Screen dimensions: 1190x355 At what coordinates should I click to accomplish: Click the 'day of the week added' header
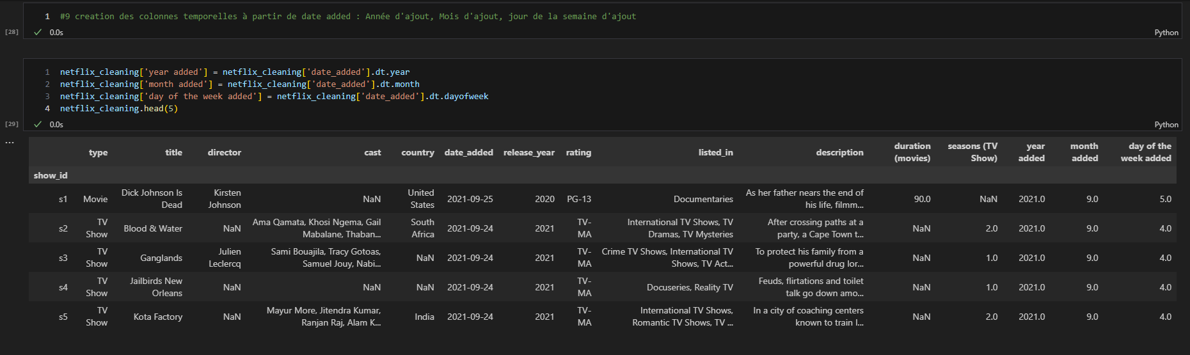coord(1145,152)
